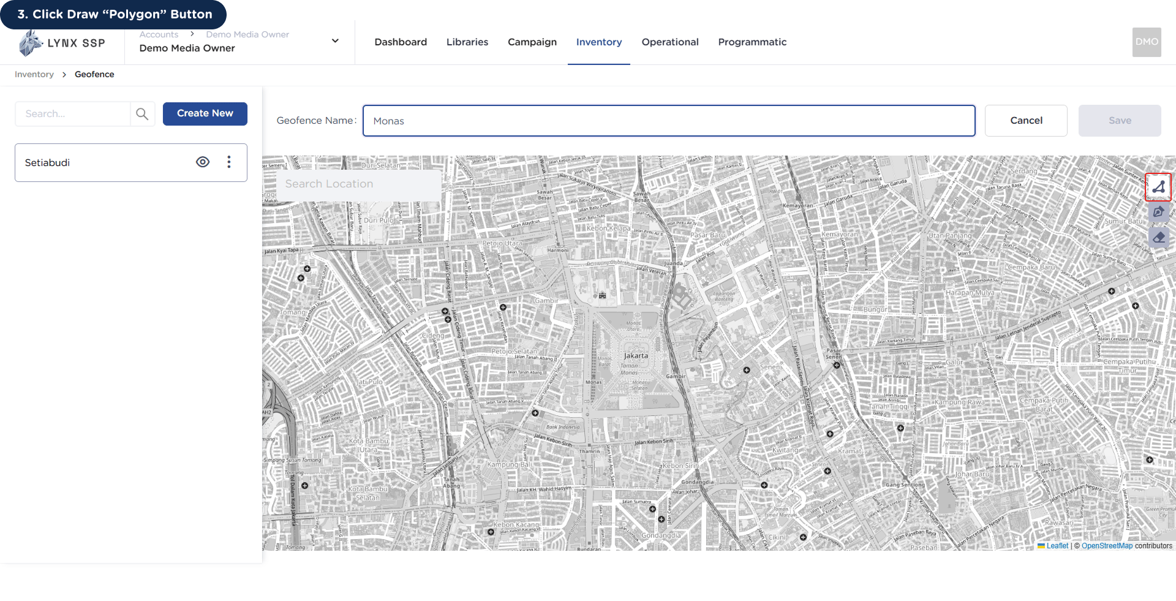Image resolution: width=1176 pixels, height=601 pixels.
Task: Click the Kwitang map label
Action: [785, 450]
